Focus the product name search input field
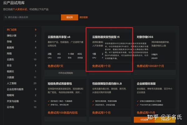Viewport: 187px width, 125px height. pos(32,17)
